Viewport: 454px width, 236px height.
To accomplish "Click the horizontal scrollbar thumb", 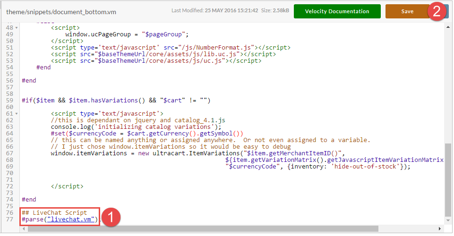I will point(203,229).
